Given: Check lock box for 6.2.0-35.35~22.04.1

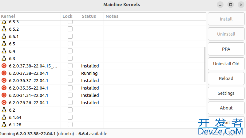Looking at the screenshot, I should tap(70, 88).
